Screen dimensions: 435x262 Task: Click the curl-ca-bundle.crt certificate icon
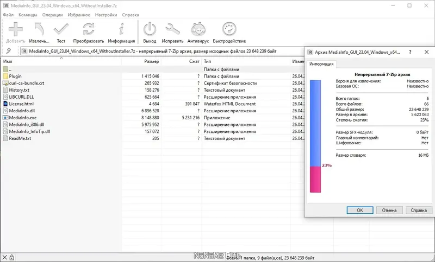tap(5, 83)
